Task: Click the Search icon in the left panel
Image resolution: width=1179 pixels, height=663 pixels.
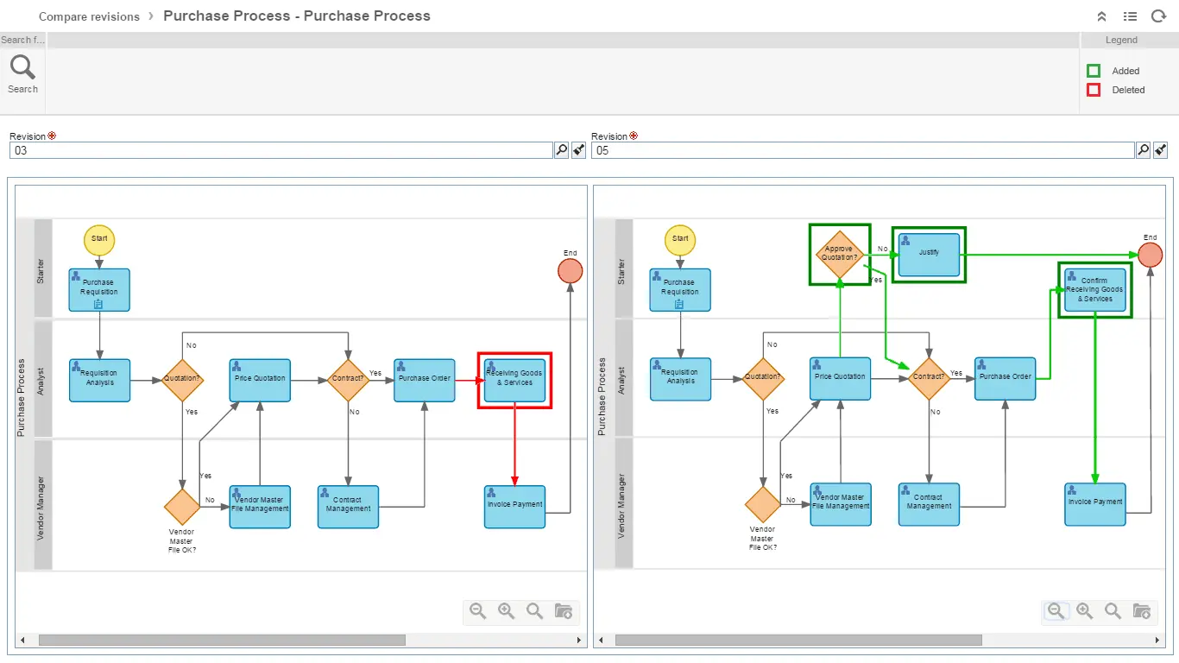Action: [22, 66]
